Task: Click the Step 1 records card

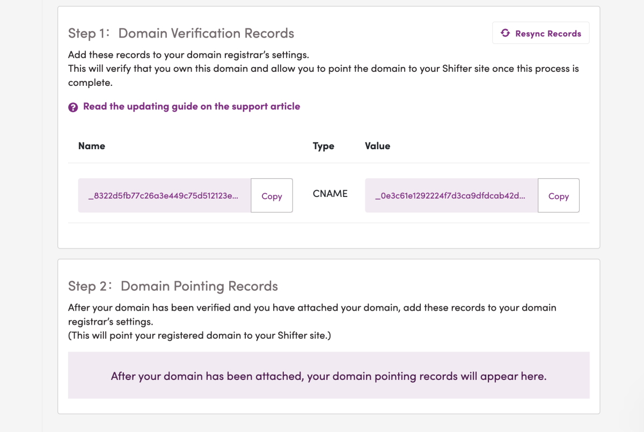Action: tap(328, 127)
